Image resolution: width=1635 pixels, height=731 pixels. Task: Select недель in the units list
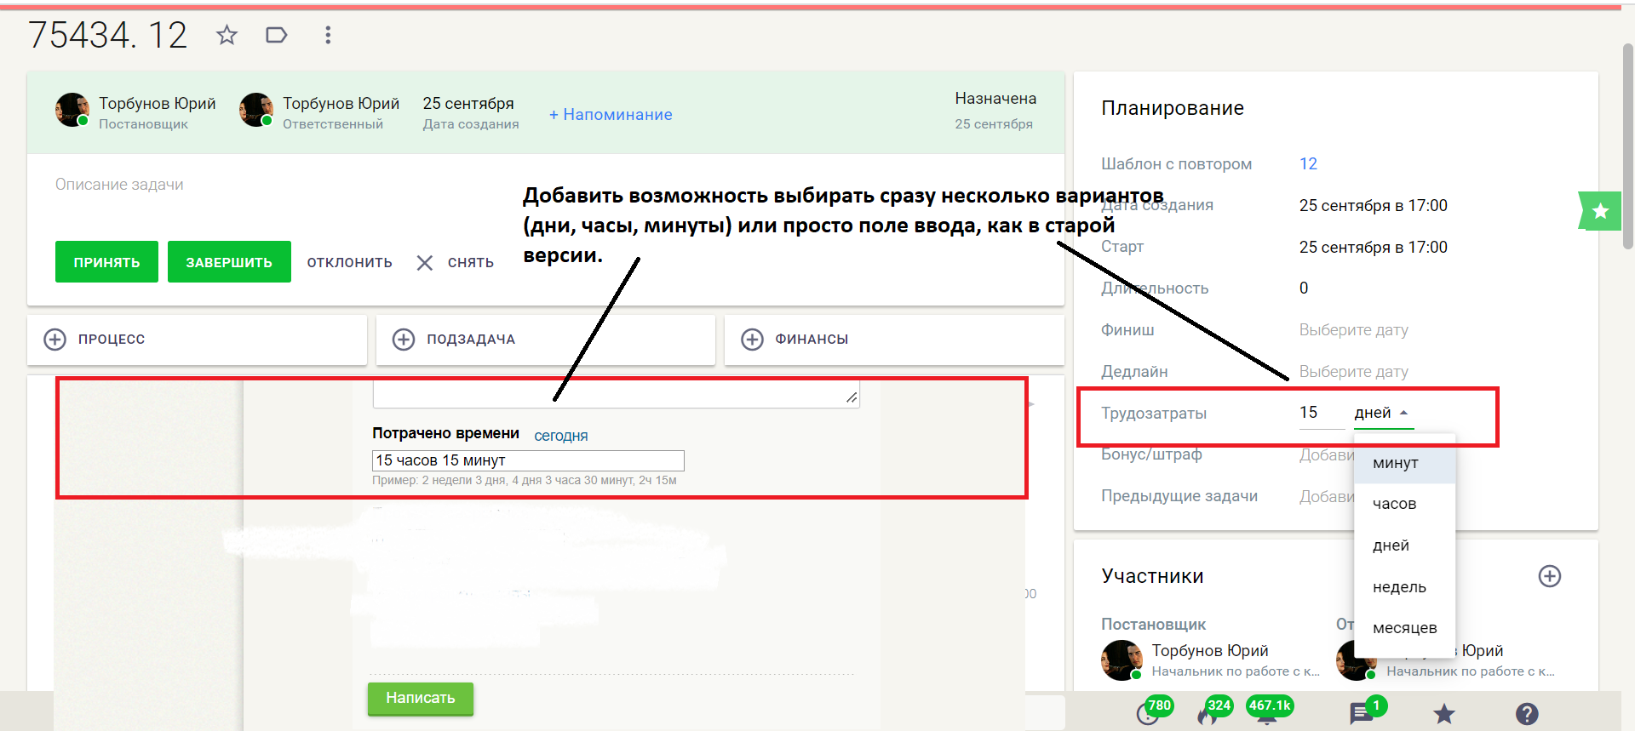click(x=1405, y=587)
